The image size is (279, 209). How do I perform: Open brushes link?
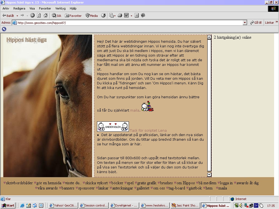coord(166,183)
